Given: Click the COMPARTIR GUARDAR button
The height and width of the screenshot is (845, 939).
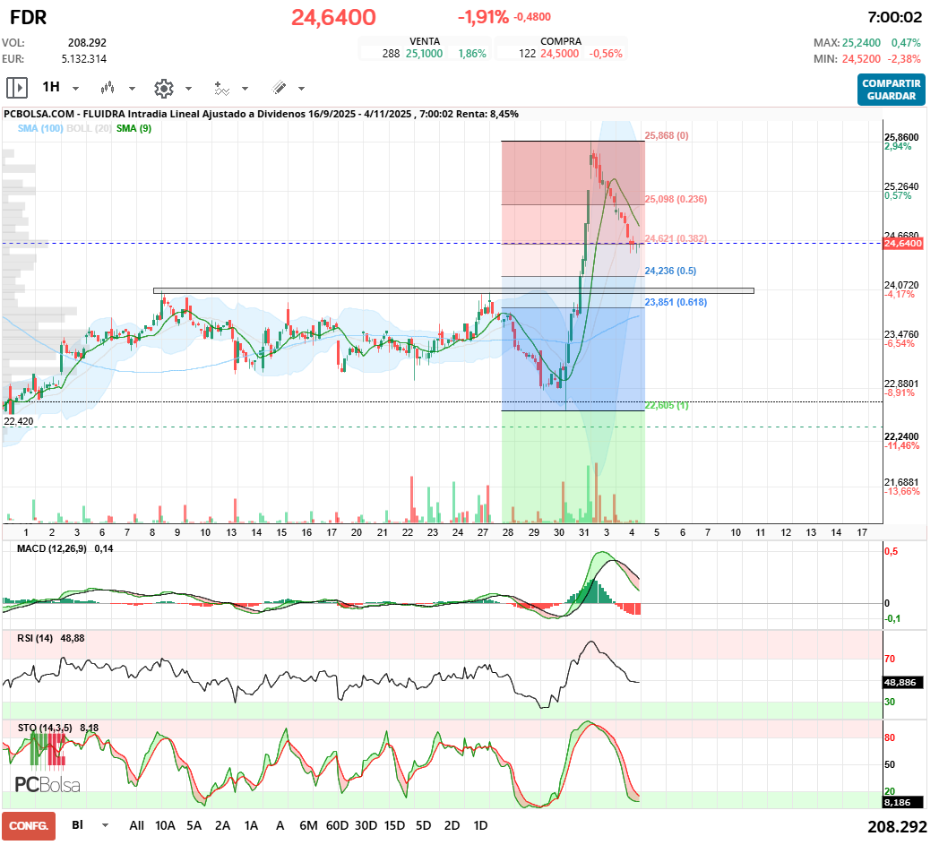Looking at the screenshot, I should 891,90.
